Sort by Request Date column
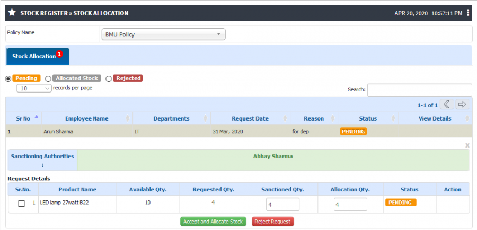 [x=250, y=118]
